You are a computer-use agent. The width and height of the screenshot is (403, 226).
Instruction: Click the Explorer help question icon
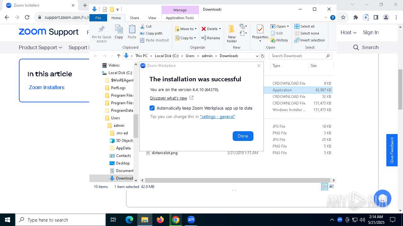332,18
